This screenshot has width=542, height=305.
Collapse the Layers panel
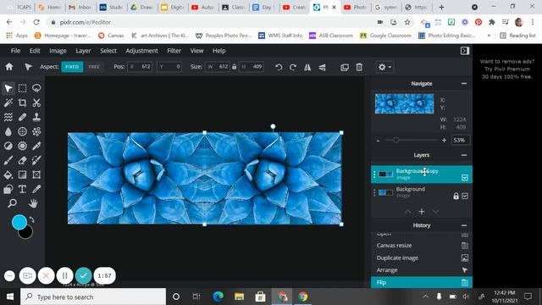click(464, 155)
